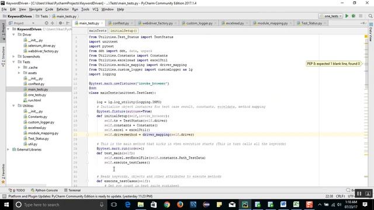Click the Debug bug icon in toolbar
The image size is (374, 210).
coord(354,16)
